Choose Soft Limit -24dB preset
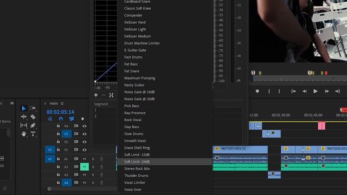The image size is (347, 195). click(165, 161)
